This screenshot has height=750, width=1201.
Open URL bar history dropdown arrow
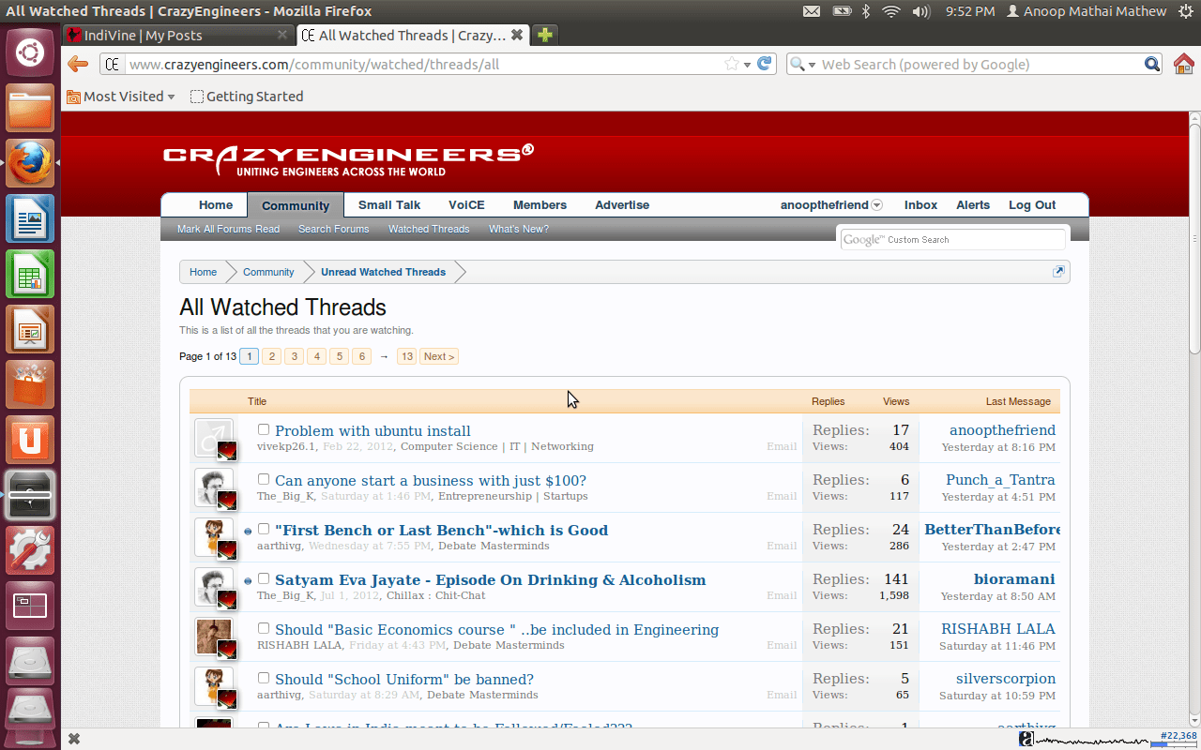748,65
